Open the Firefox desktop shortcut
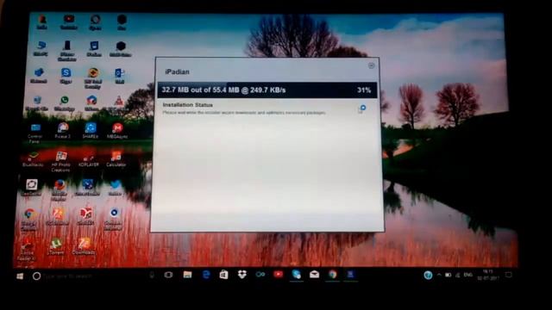This screenshot has height=310, width=552. [60, 189]
